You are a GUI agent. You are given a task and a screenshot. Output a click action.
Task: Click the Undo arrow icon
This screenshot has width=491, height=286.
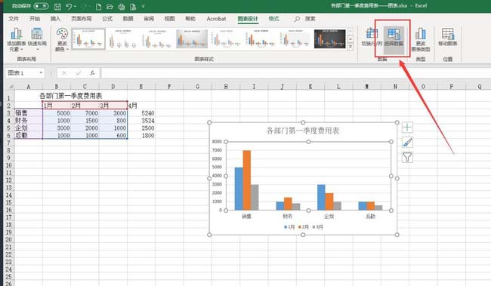pos(69,6)
